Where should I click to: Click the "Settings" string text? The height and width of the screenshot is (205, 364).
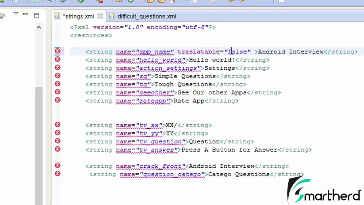point(220,68)
